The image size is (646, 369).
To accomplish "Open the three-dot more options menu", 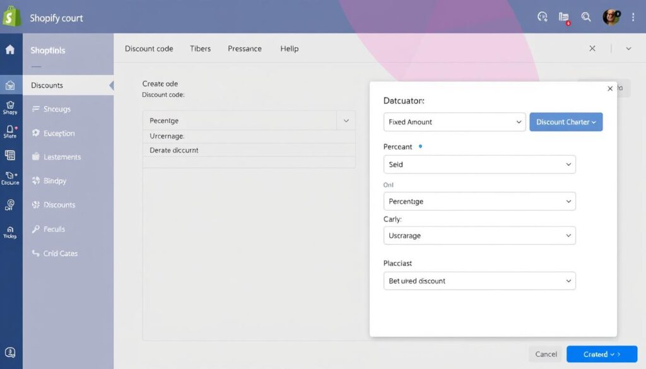I will 632,17.
